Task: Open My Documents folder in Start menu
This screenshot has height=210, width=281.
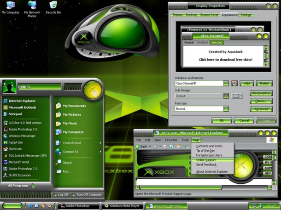Action: (x=71, y=106)
